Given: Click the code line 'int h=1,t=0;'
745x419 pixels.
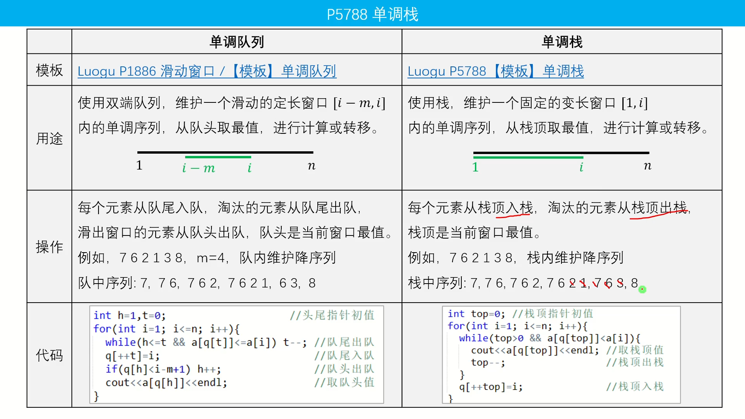Looking at the screenshot, I should click(x=130, y=316).
